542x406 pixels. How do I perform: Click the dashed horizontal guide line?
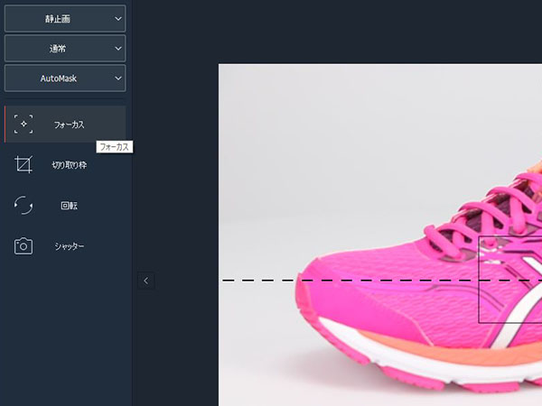coord(262,281)
